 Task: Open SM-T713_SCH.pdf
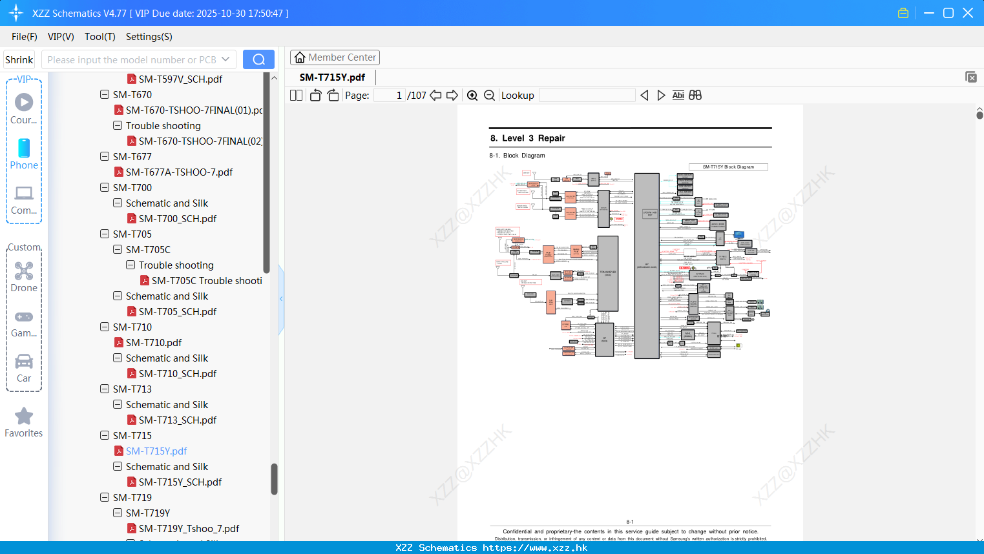click(x=171, y=420)
